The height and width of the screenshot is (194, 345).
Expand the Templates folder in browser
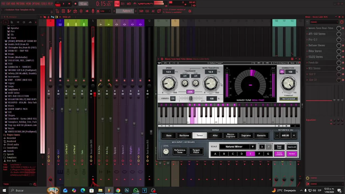[x=12, y=157]
